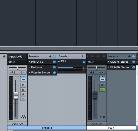Bypass Vitamin Stereo insert
Viewport: 138px width, 131px height.
coord(54,73)
